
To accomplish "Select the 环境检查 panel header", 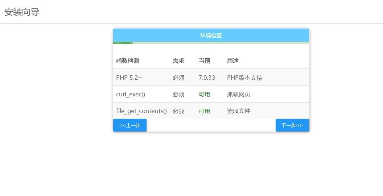I will tap(211, 35).
